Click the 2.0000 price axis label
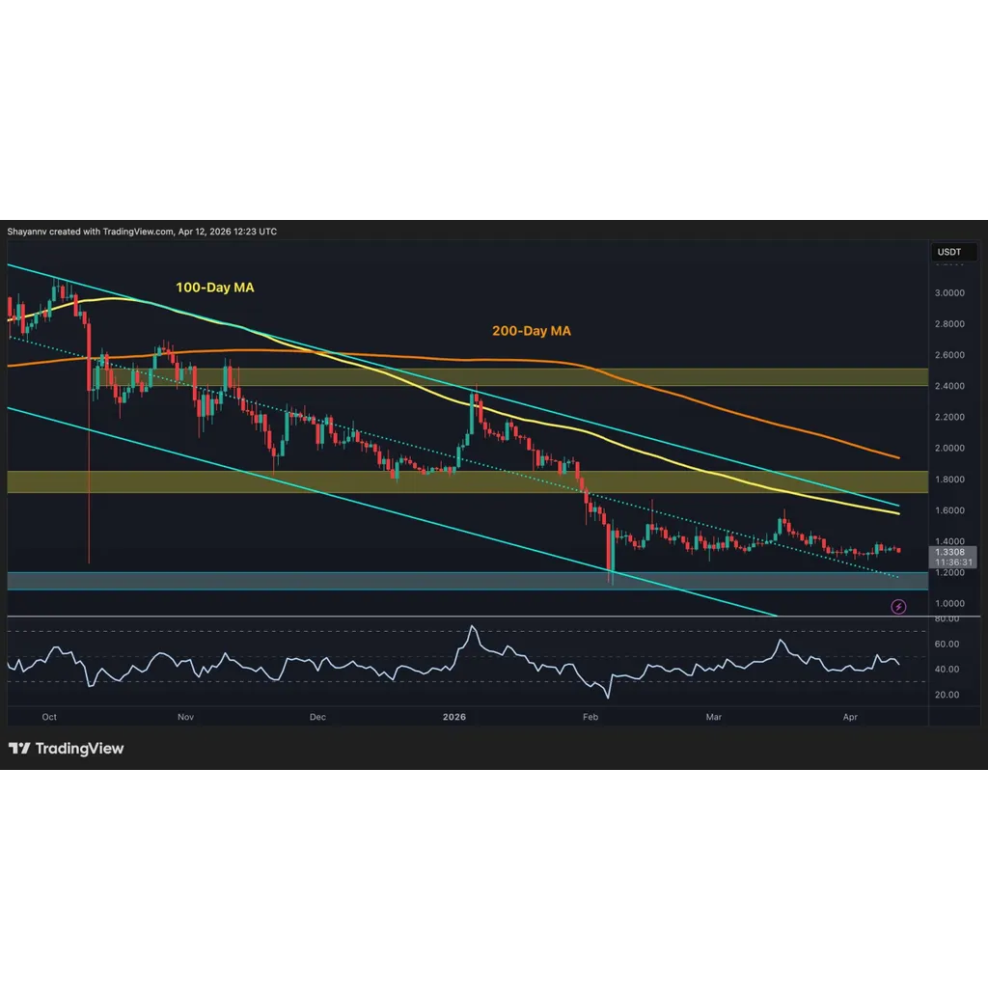Screen dimensions: 988x988 (x=949, y=448)
